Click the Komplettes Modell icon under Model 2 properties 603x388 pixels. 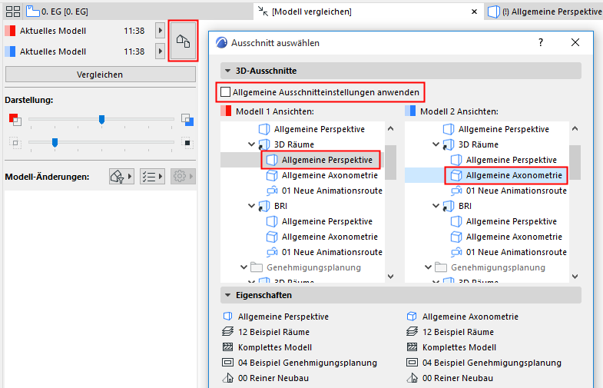tap(412, 347)
